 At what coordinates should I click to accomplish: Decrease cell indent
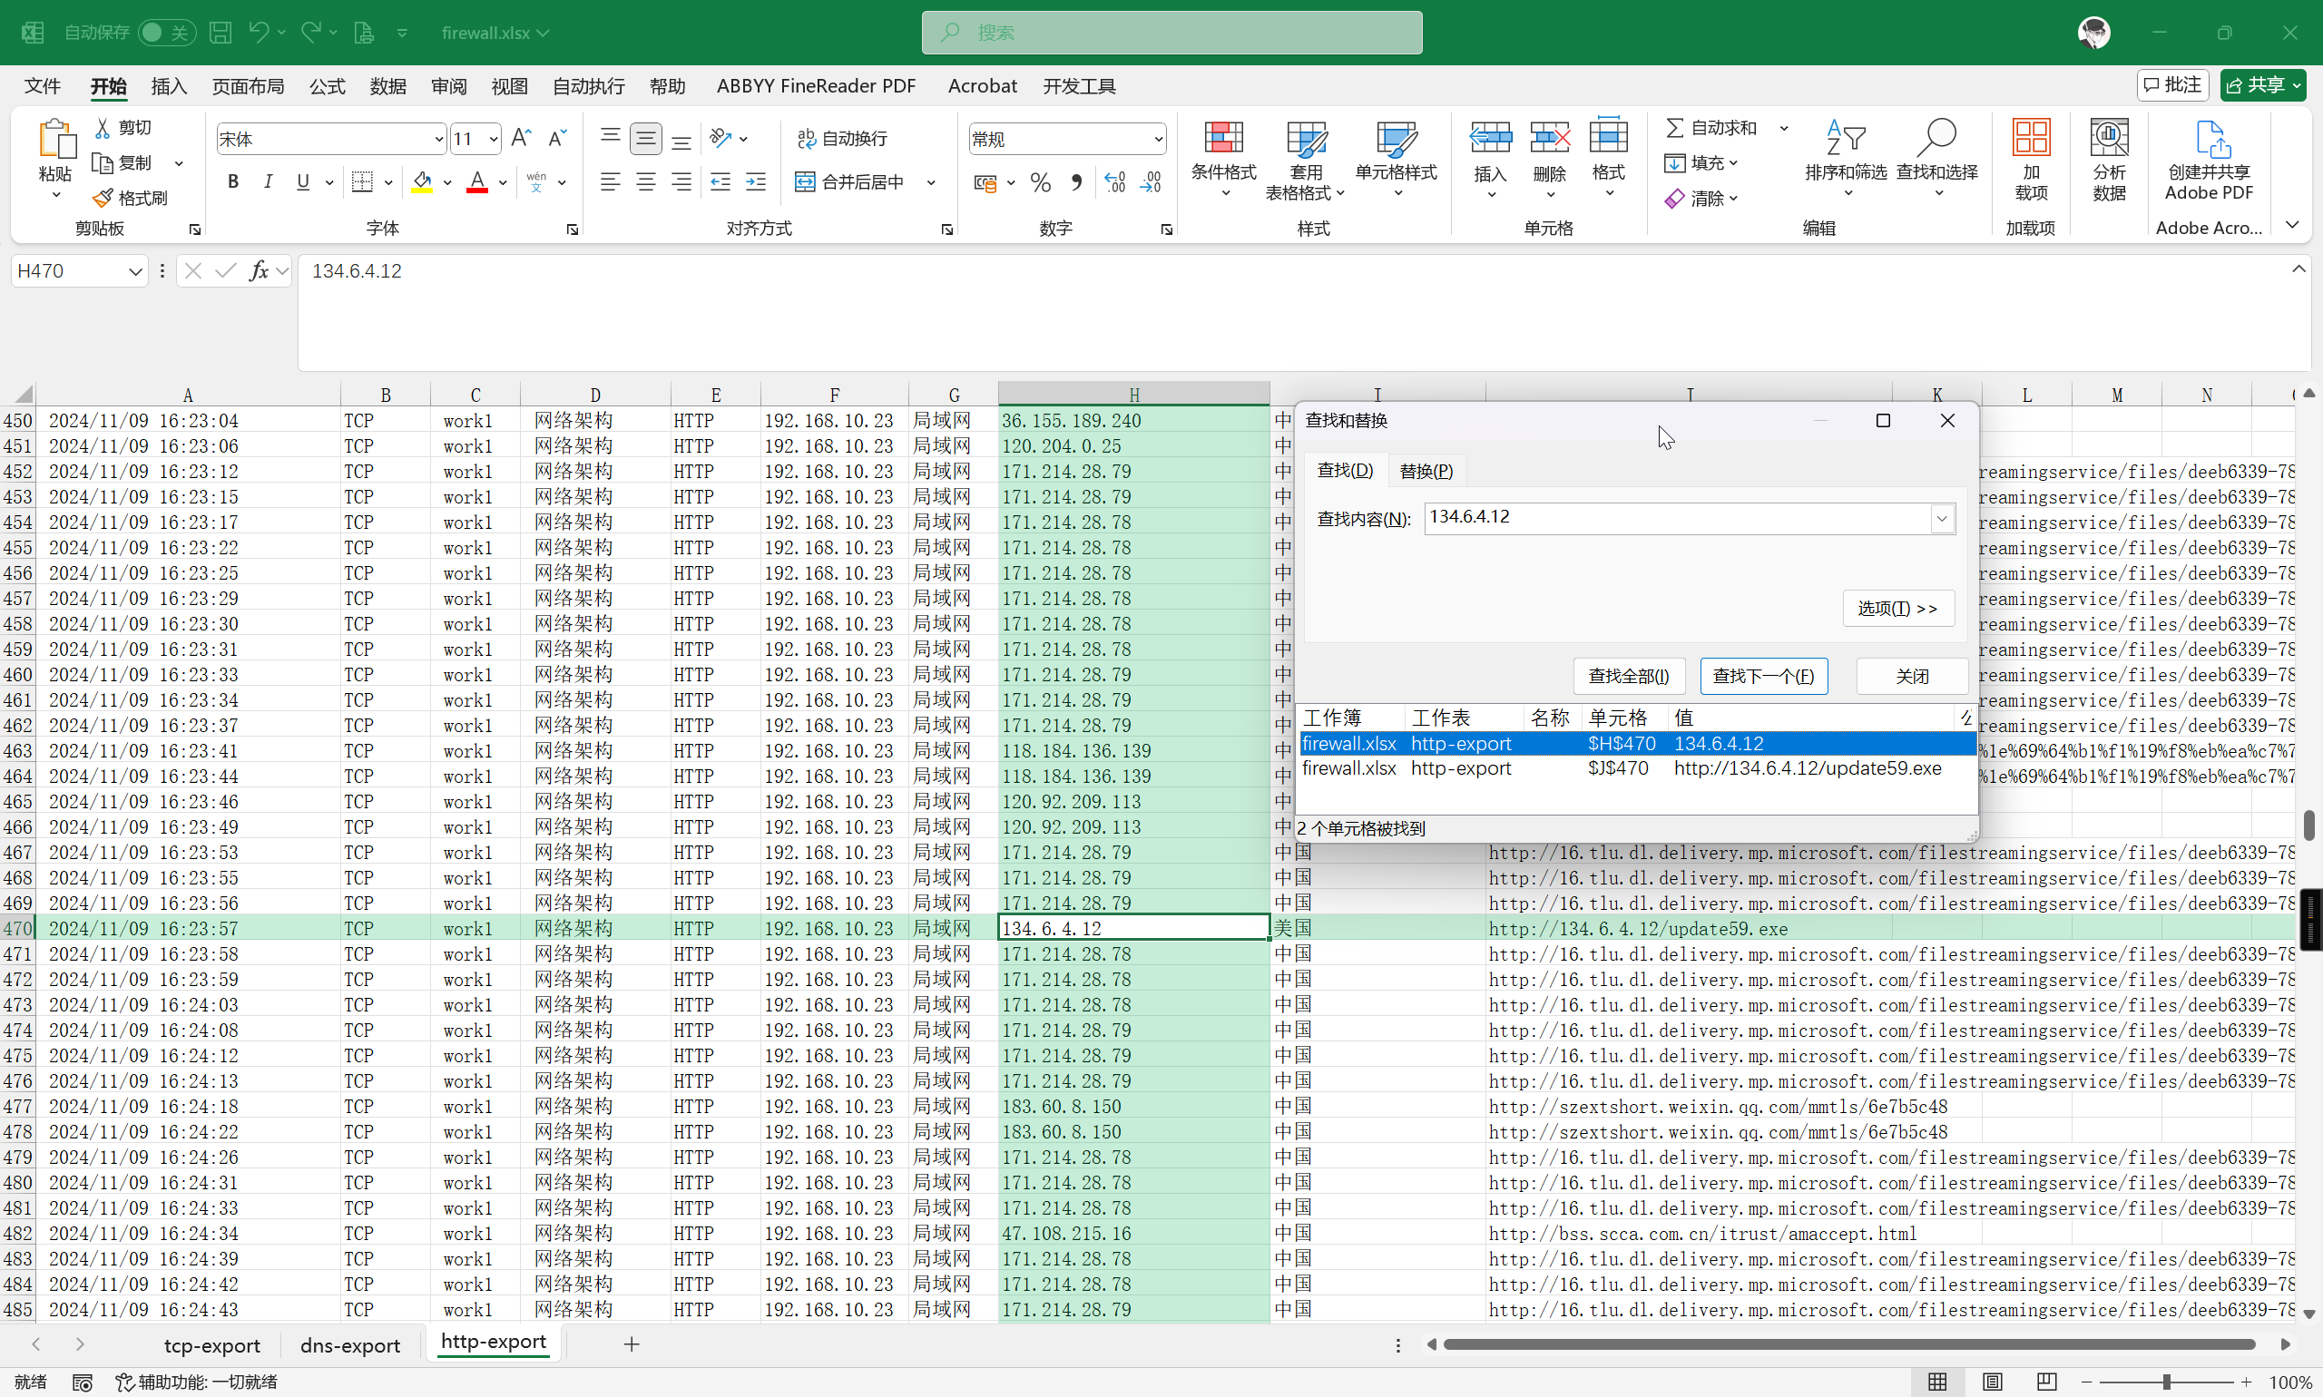(720, 181)
